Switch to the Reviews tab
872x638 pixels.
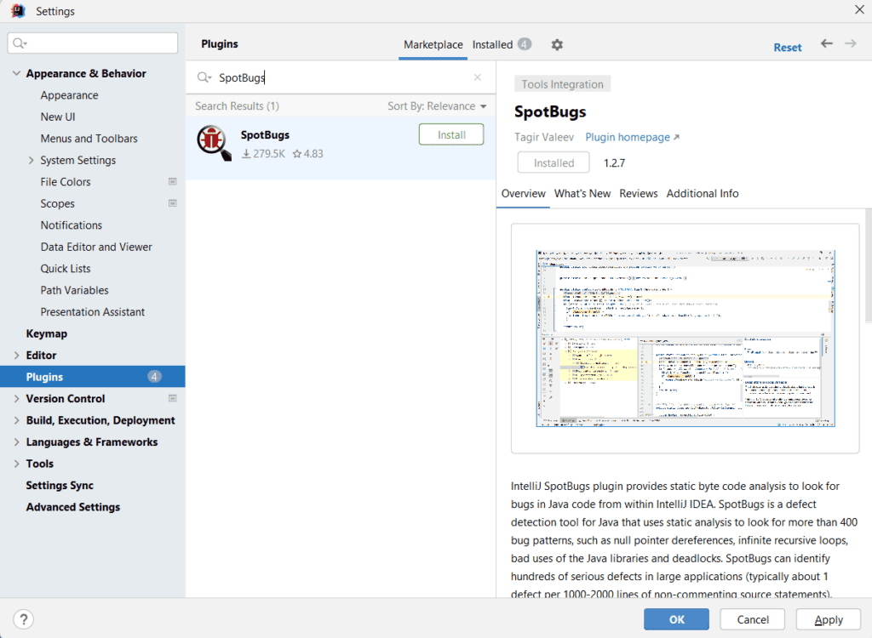(x=638, y=193)
